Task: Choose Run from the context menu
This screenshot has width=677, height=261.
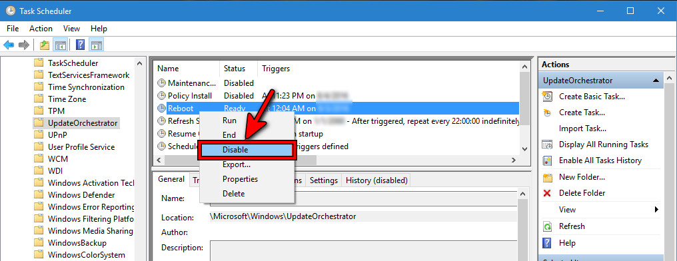Action: point(247,121)
